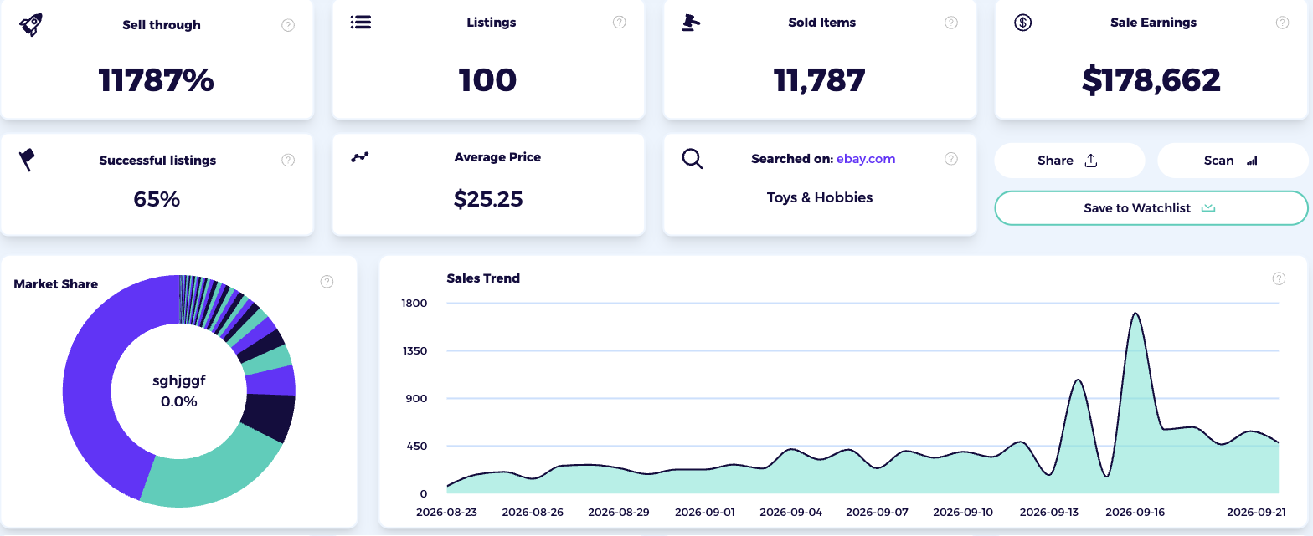Open help tooltip for Successful listings

coord(288,160)
